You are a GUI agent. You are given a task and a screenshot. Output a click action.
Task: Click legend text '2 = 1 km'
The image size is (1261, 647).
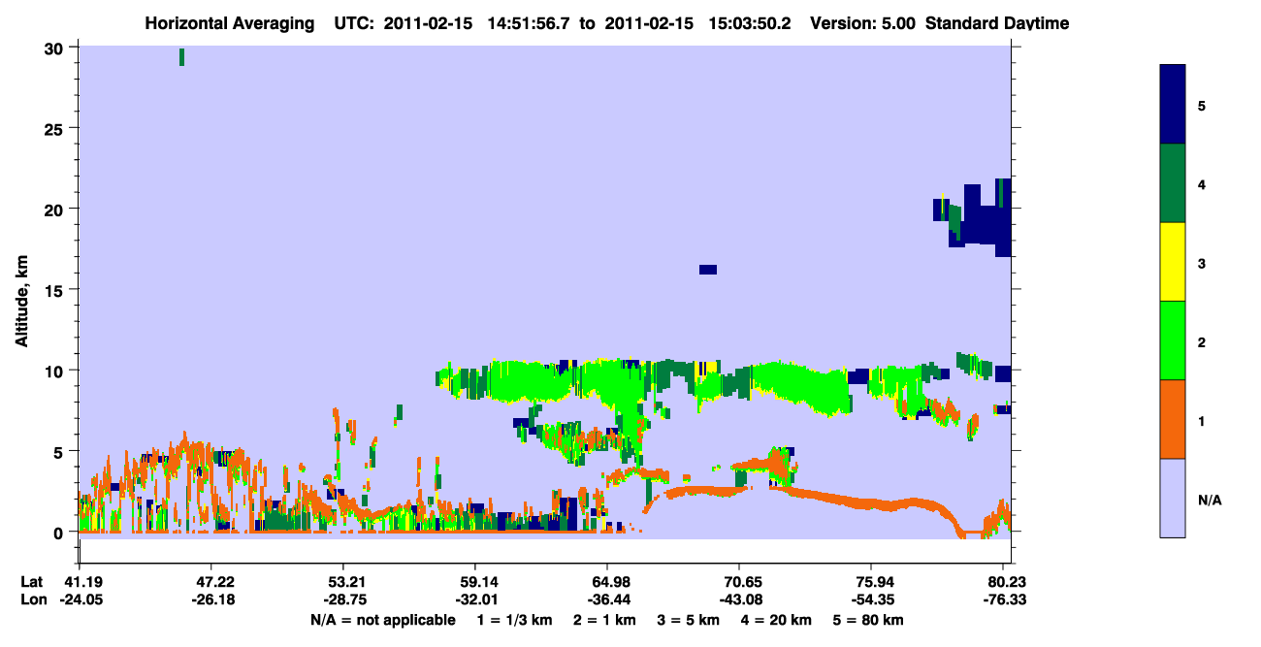point(605,620)
